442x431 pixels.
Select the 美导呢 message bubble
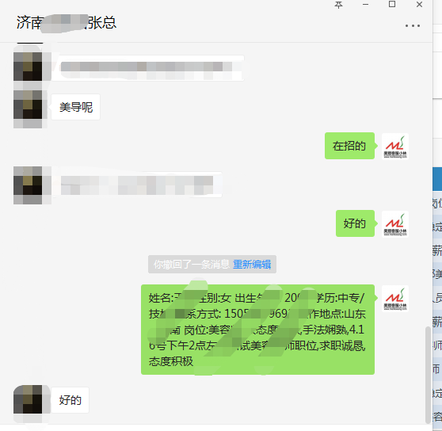[76, 107]
